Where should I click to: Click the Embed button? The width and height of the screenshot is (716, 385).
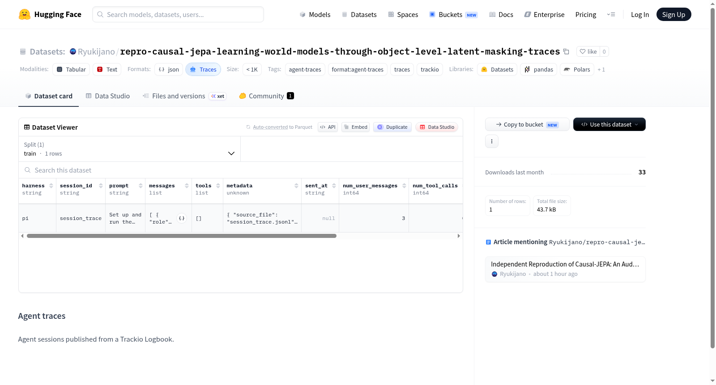[355, 127]
